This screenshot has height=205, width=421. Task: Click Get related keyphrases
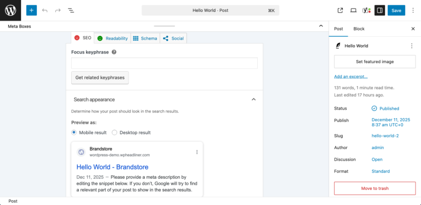[x=100, y=78]
